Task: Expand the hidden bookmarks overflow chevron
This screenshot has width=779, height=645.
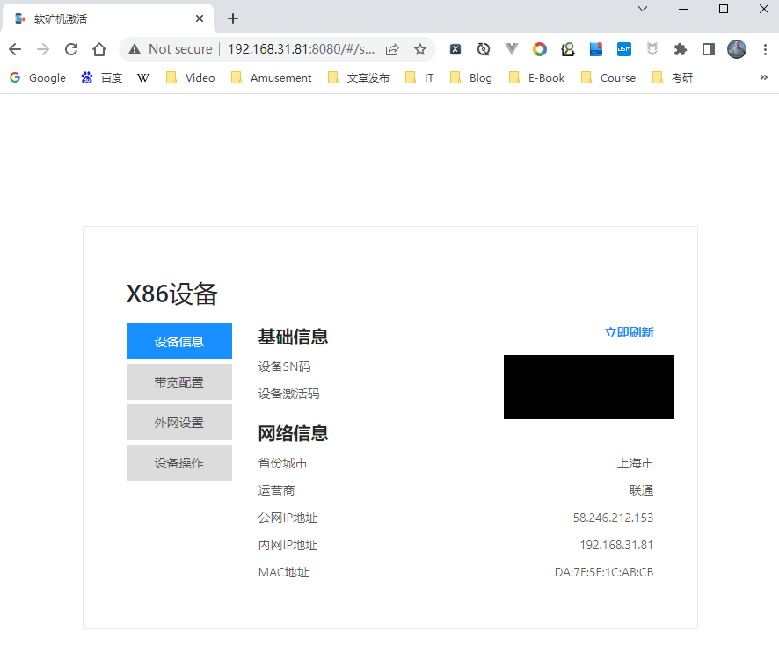Action: [763, 77]
